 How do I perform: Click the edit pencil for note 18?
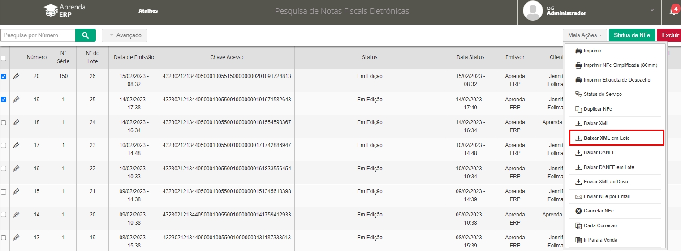pyautogui.click(x=16, y=122)
